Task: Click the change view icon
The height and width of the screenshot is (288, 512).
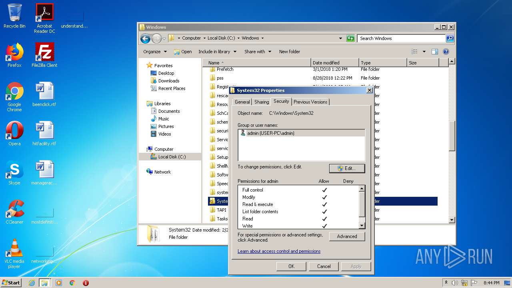Action: tap(414, 52)
